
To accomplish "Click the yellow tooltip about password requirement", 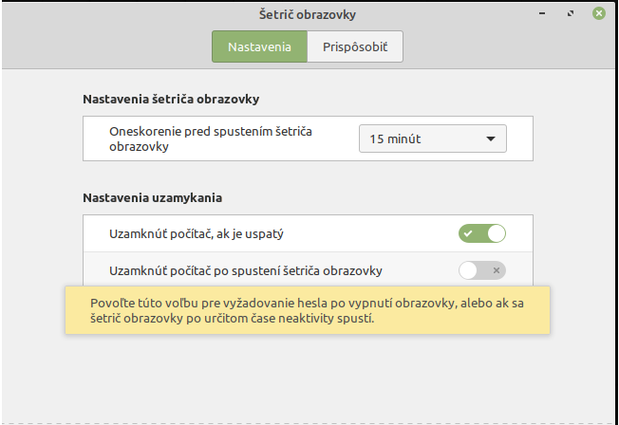I will 308,310.
